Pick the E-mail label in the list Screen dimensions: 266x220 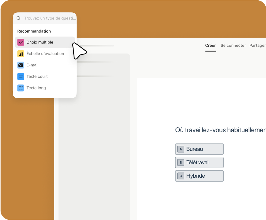pos(32,65)
